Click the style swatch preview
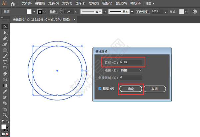This screenshot has width=200, height=137. click(182, 12)
